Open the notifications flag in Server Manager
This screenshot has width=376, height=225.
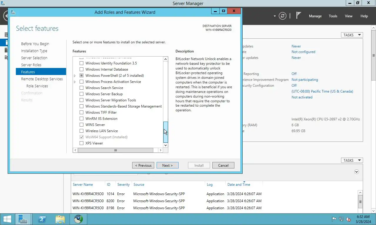point(298,16)
